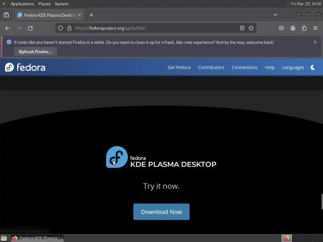323x242 pixels.
Task: Click the Fedora KDE Plasma taskbar window button
Action: 37,238
